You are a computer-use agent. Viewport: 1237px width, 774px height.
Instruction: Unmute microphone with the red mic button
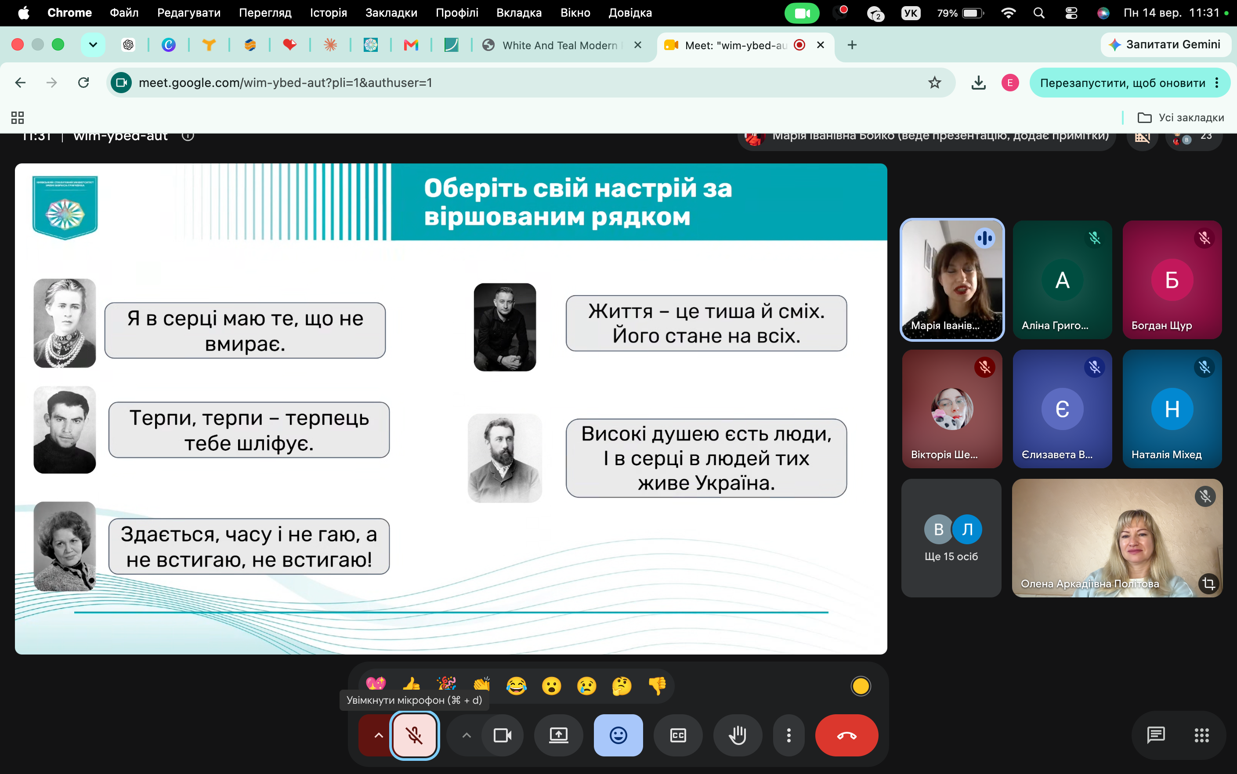(x=414, y=736)
